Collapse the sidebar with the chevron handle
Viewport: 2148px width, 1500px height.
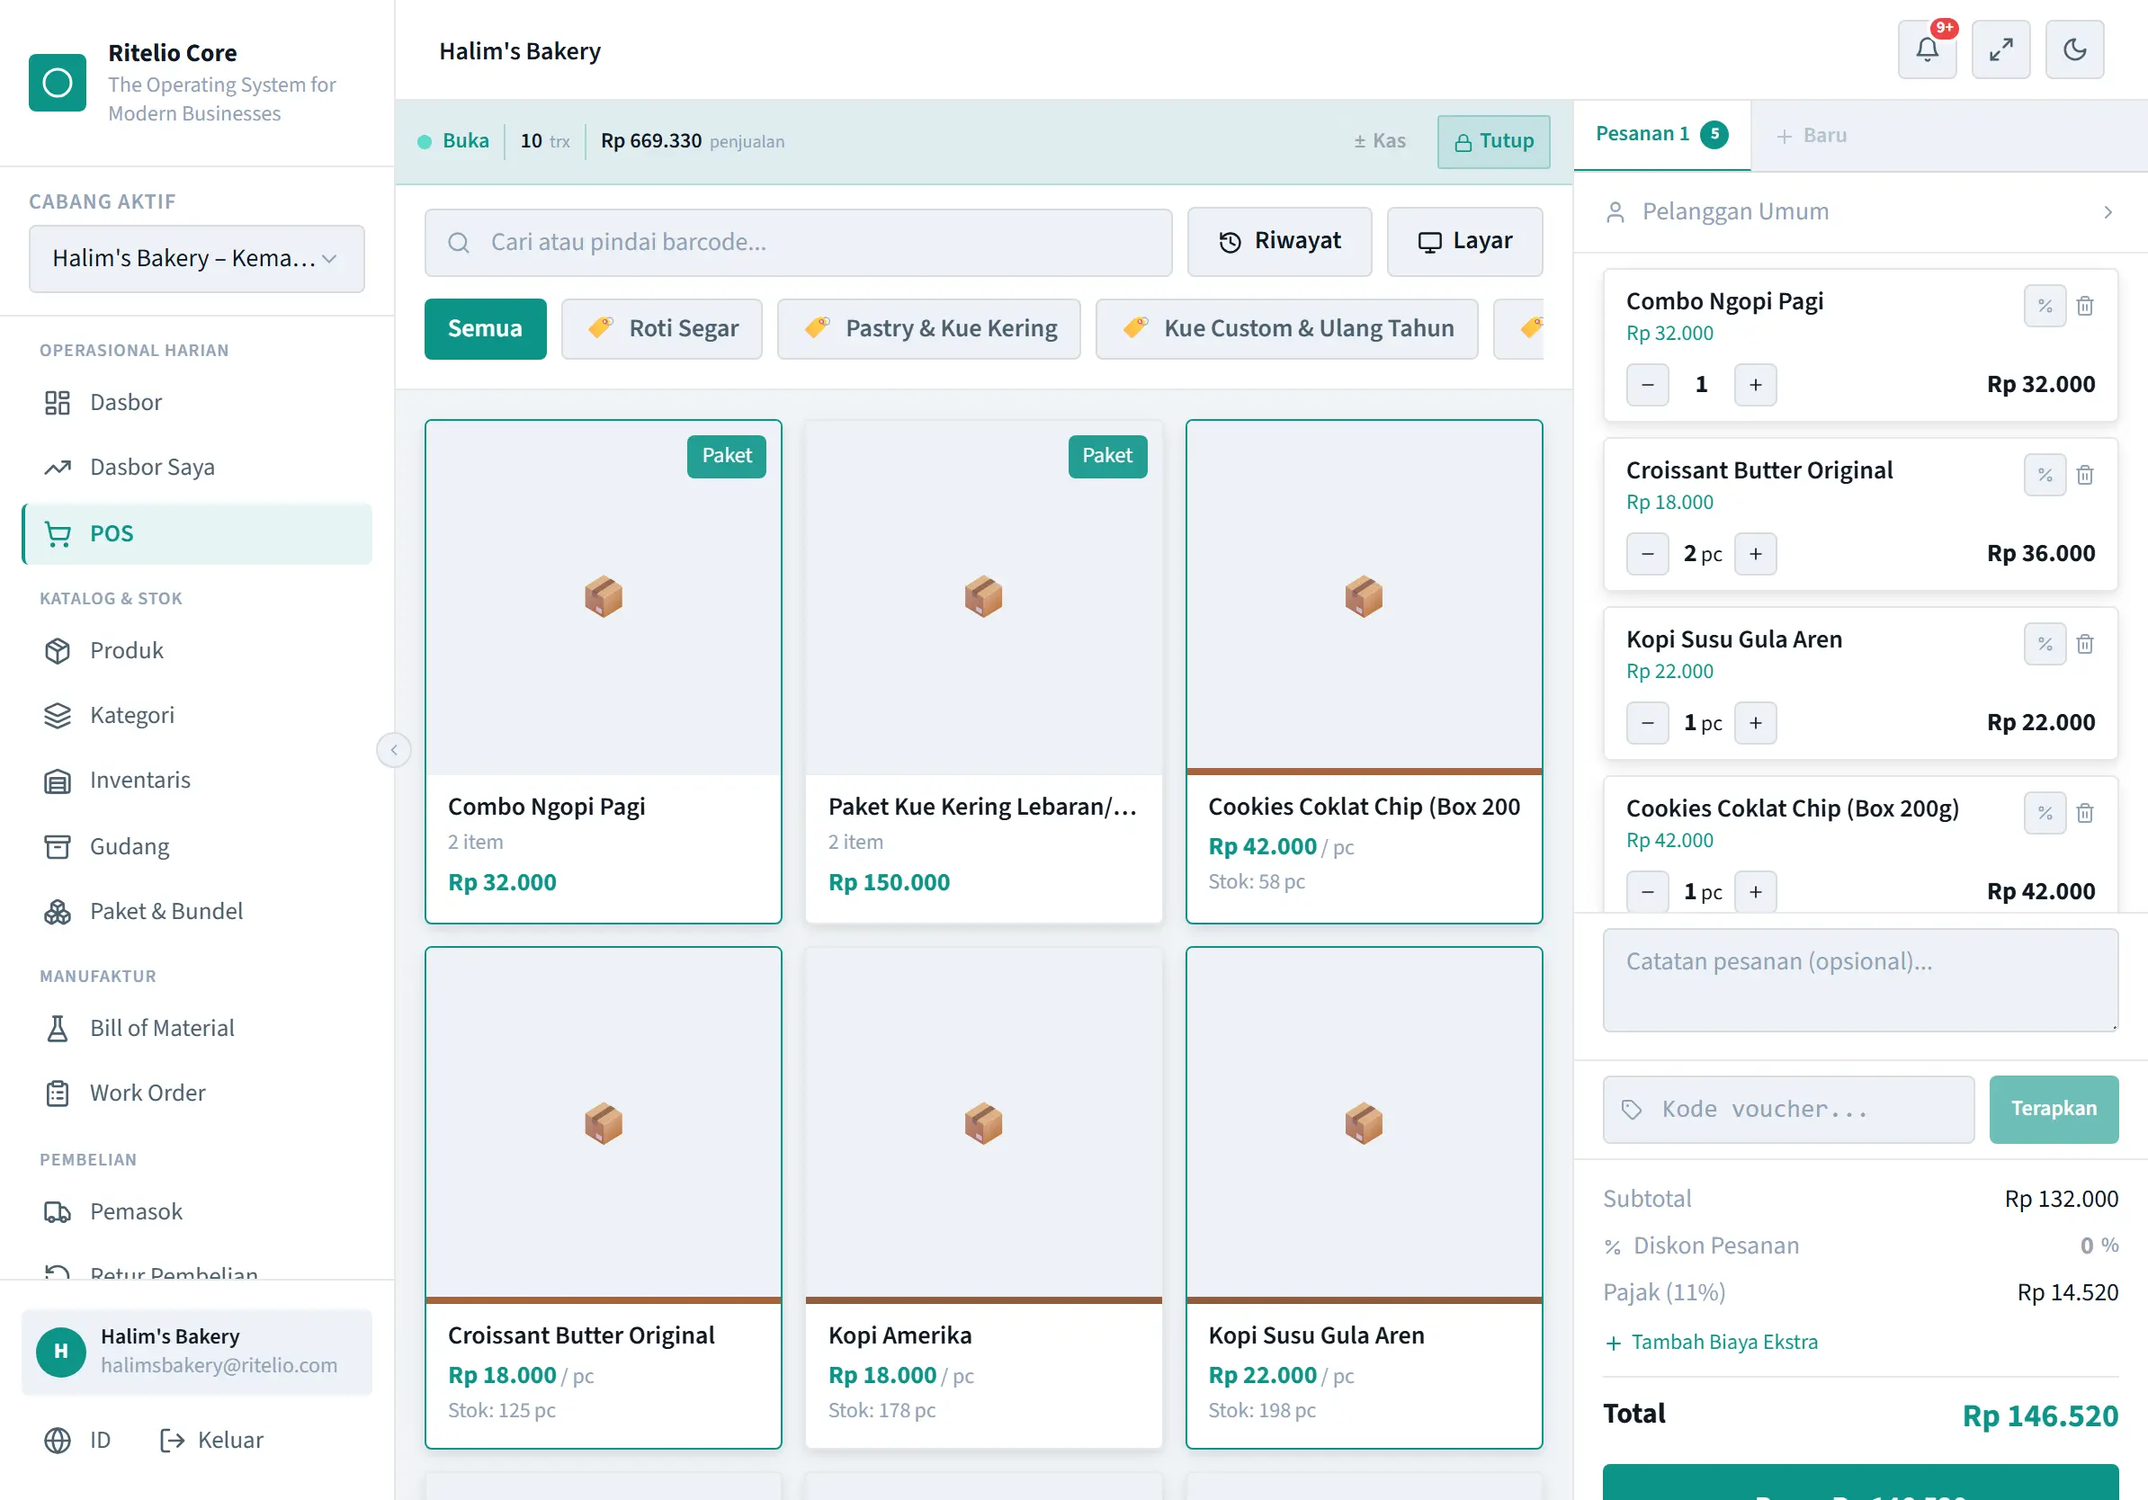click(394, 750)
